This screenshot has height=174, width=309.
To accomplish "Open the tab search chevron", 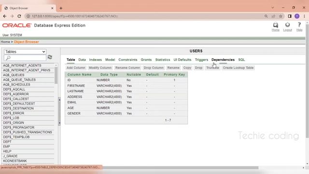I will 273,8.
